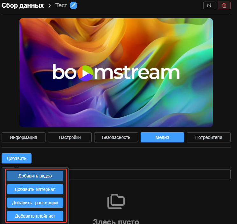237x224 pixels.
Task: Click the boomstream cover image
Action: (x=116, y=73)
